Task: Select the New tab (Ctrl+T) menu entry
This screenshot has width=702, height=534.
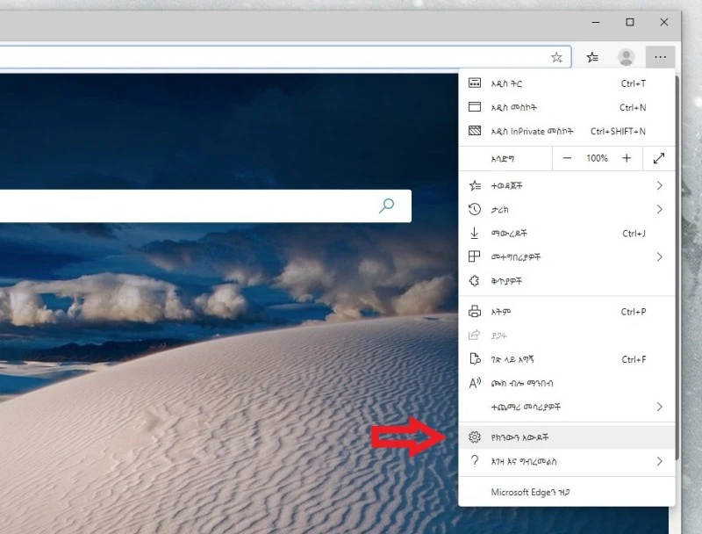Action: click(x=526, y=83)
